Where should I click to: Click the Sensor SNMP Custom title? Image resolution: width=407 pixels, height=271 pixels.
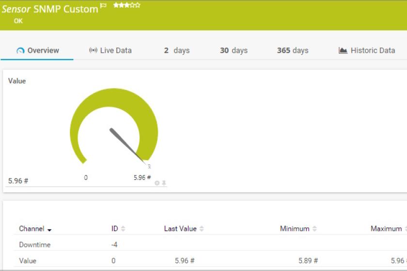(x=50, y=9)
